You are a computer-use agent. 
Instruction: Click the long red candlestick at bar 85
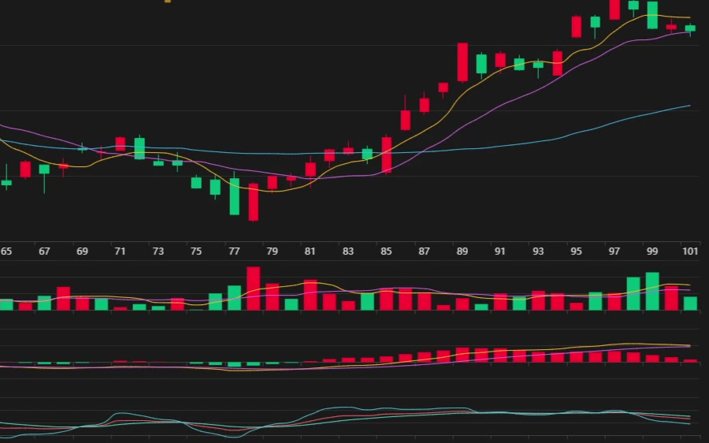click(x=386, y=154)
